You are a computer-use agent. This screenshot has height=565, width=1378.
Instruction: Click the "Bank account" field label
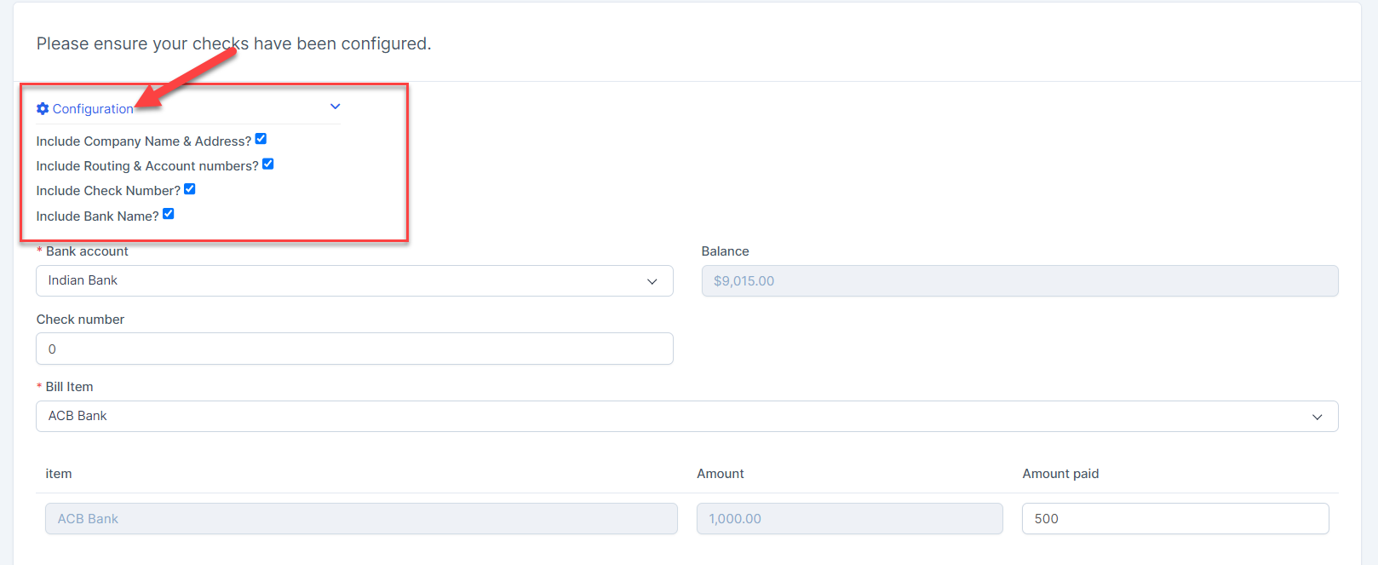[x=87, y=251]
